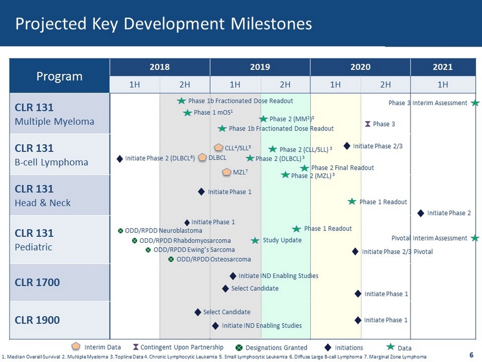Click the CLL/SLL interim data pentagon
This screenshot has width=482, height=362.
coord(218,148)
